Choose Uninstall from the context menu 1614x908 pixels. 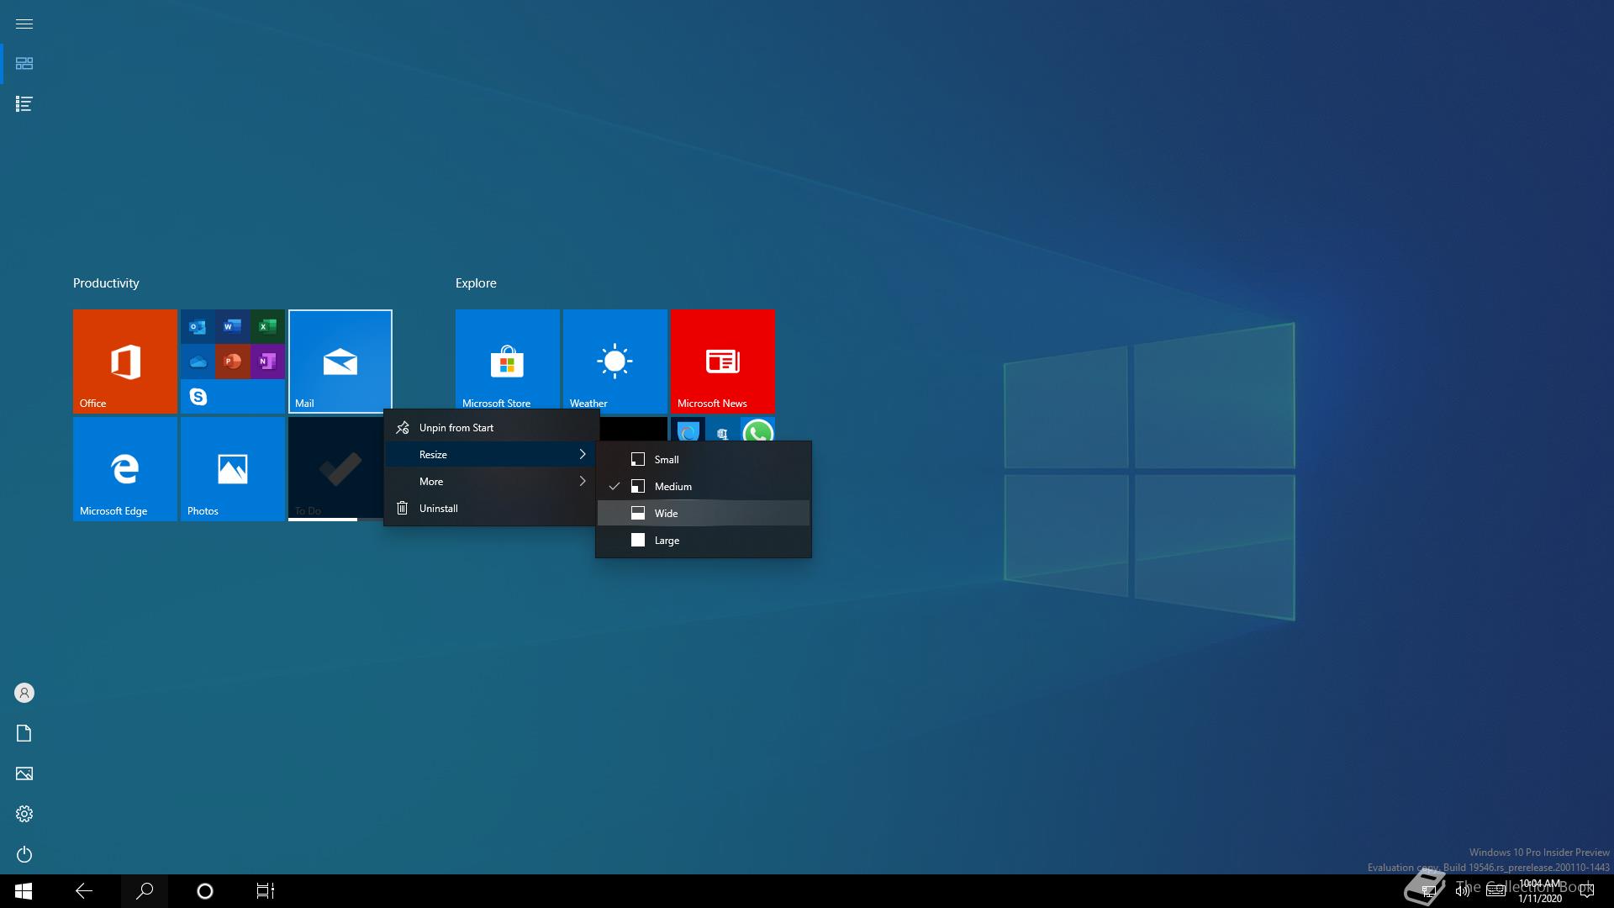[x=490, y=509]
